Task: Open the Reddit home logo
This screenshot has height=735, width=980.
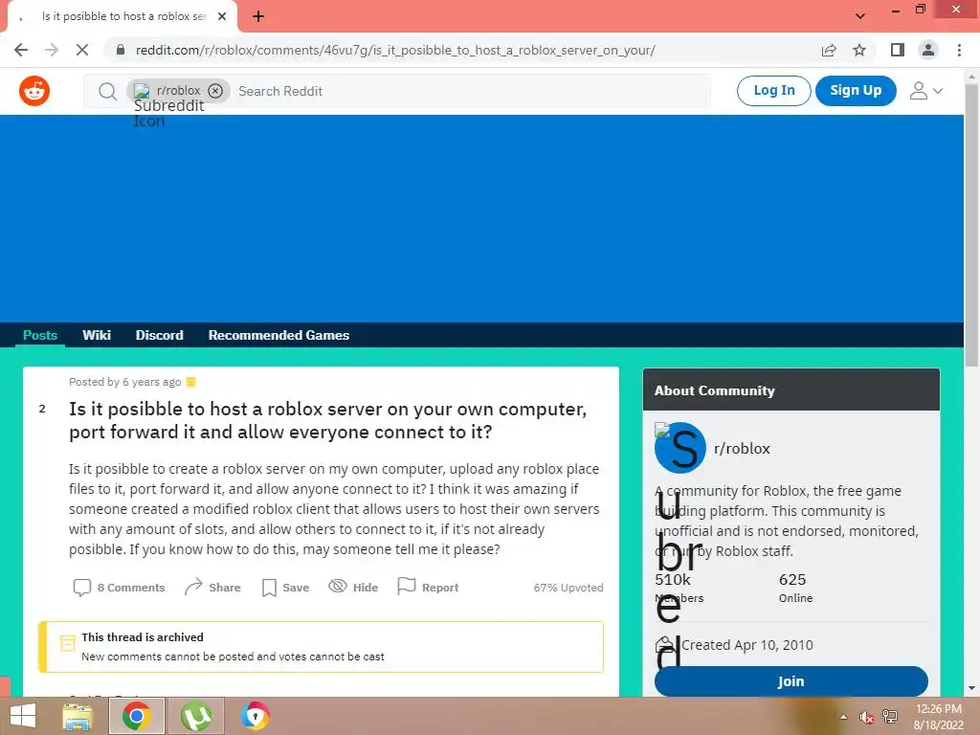Action: click(x=34, y=91)
